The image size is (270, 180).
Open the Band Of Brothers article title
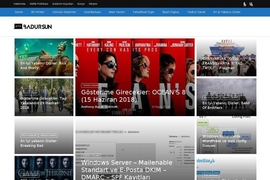pyautogui.click(x=226, y=105)
